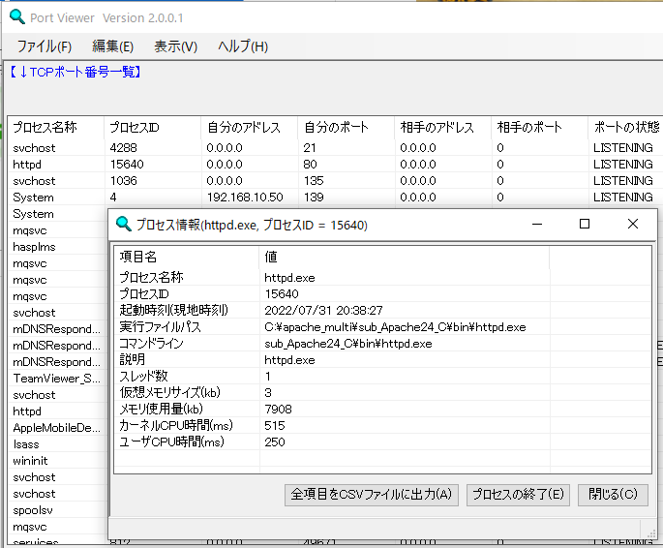Click the コマンドライン value sub_Apache24_C¥bin¥httpd.exe
The width and height of the screenshot is (663, 548).
click(x=348, y=344)
